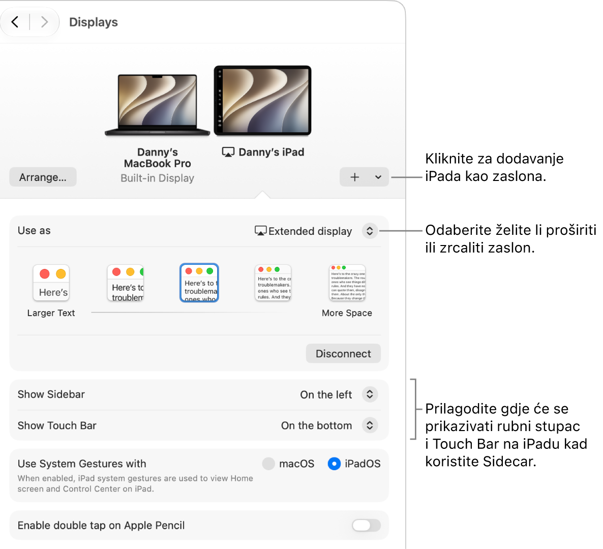
Task: Select Danny's iPad display thumbnail
Action: tap(263, 101)
